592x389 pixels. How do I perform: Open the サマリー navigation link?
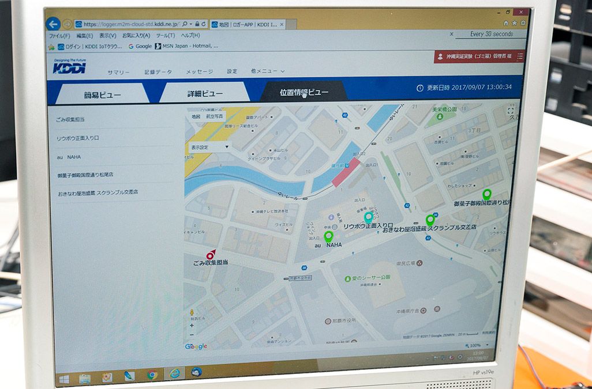click(x=118, y=73)
